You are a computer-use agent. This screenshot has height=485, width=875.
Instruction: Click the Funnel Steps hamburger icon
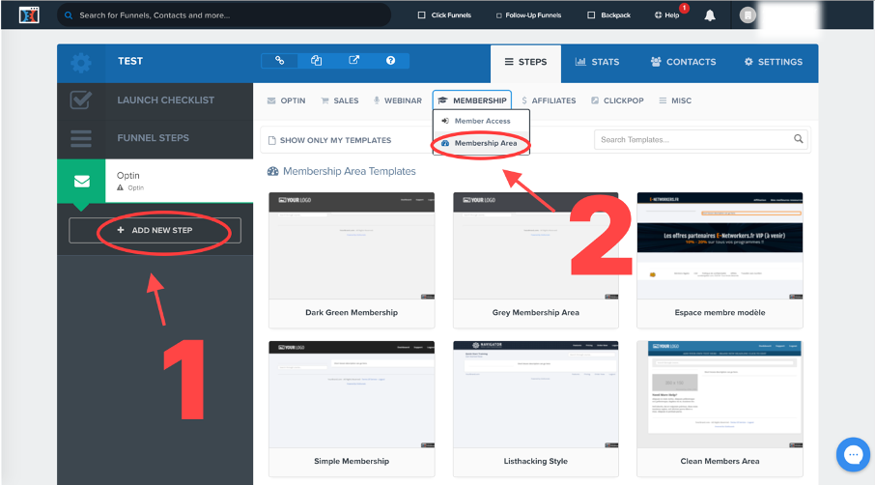click(81, 138)
